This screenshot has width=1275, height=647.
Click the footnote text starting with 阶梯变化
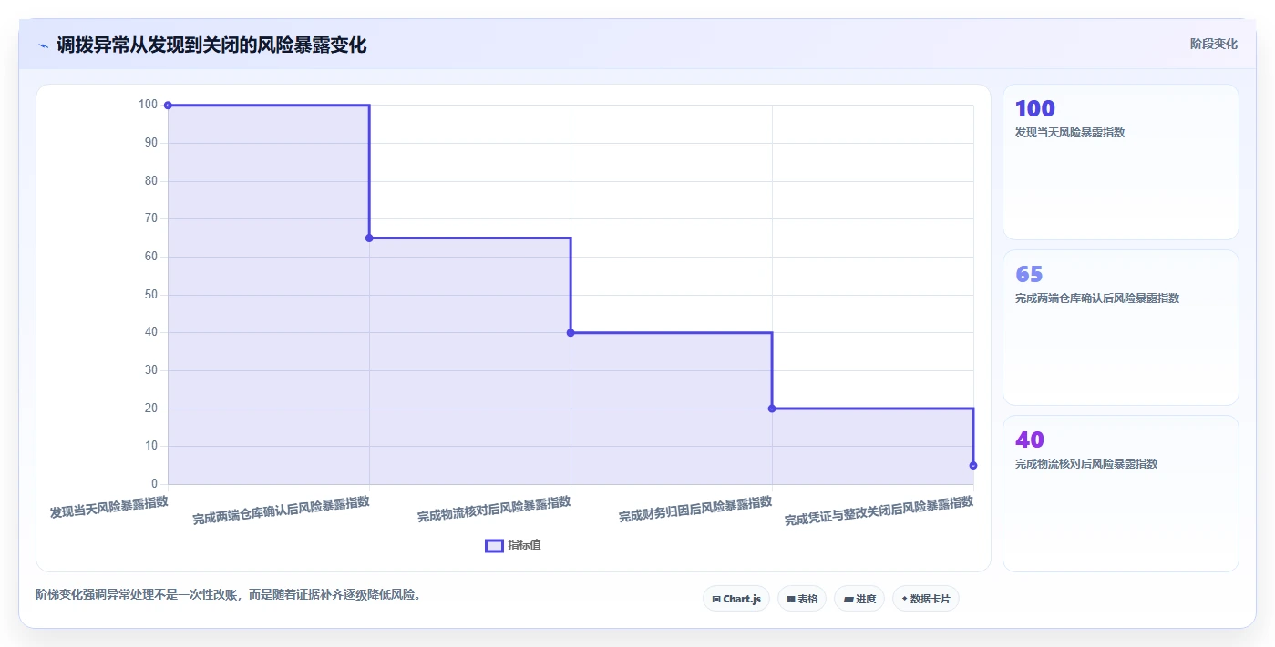[x=228, y=595]
